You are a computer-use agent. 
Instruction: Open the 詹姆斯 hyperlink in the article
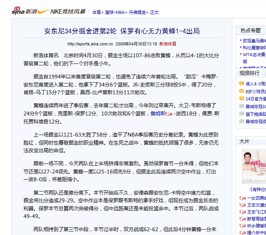158,113
